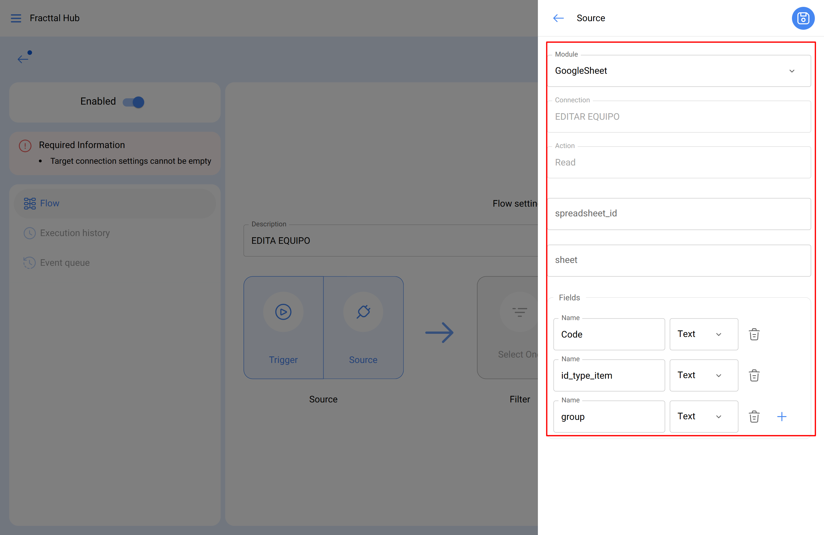This screenshot has width=824, height=535.
Task: Select the Flow menu item
Action: click(x=49, y=203)
